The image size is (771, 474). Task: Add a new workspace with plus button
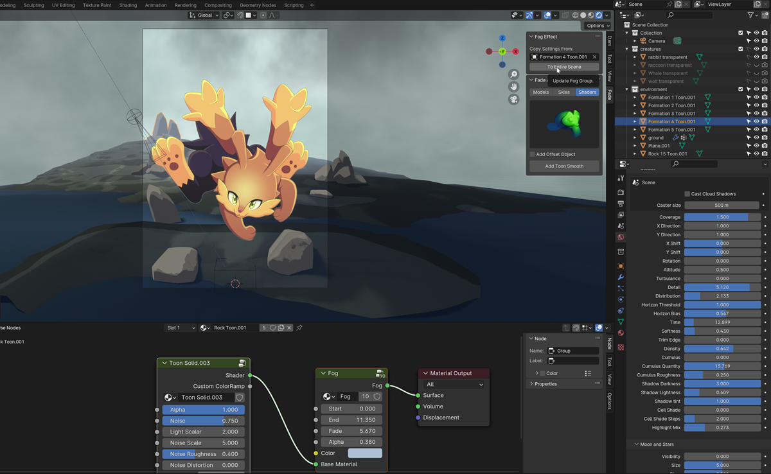(x=312, y=5)
